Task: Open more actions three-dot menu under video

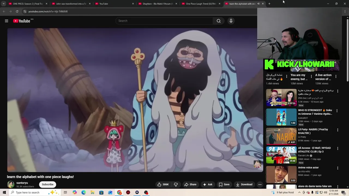Action: point(260,184)
